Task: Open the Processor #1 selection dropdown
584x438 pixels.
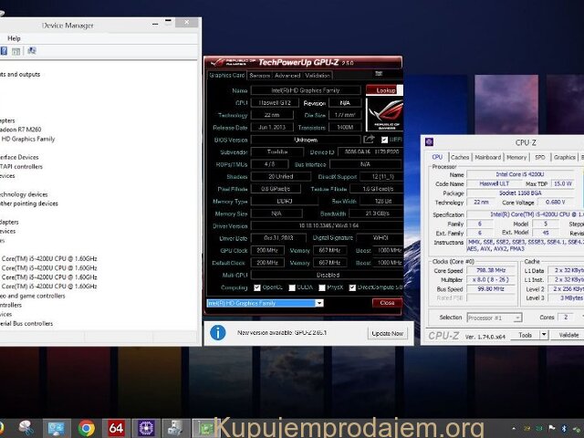Action: tap(519, 318)
